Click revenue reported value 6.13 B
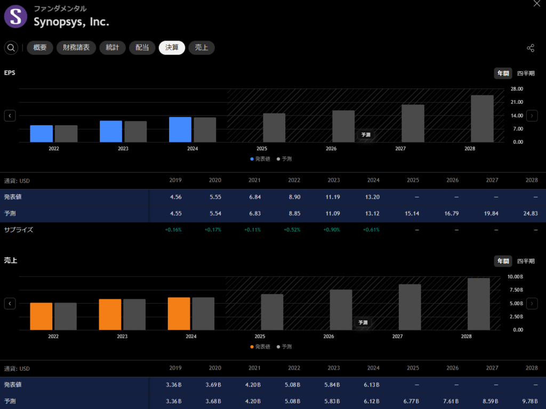This screenshot has width=546, height=409. [372, 385]
